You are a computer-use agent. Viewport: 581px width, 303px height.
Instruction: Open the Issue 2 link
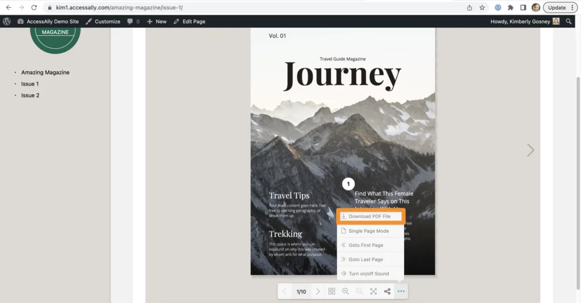tap(30, 95)
